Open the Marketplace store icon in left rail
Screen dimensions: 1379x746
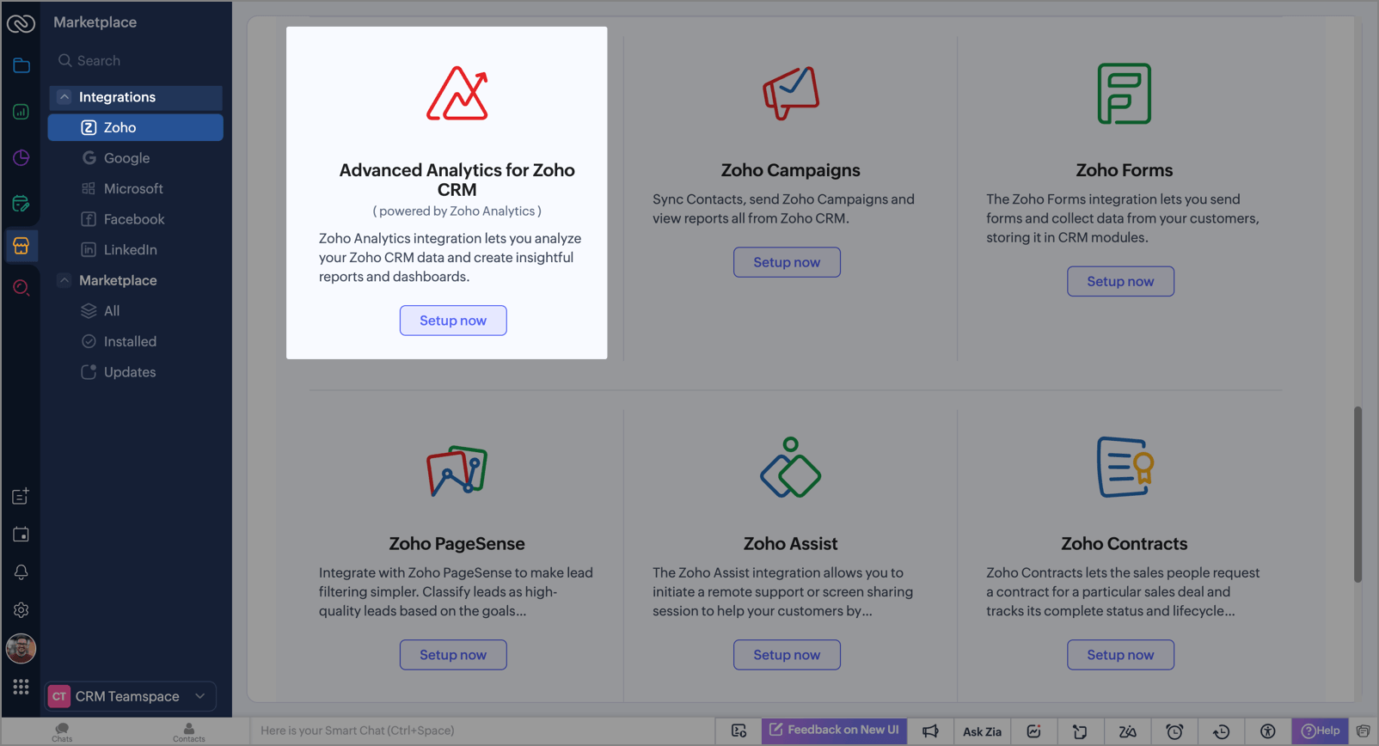click(x=21, y=246)
